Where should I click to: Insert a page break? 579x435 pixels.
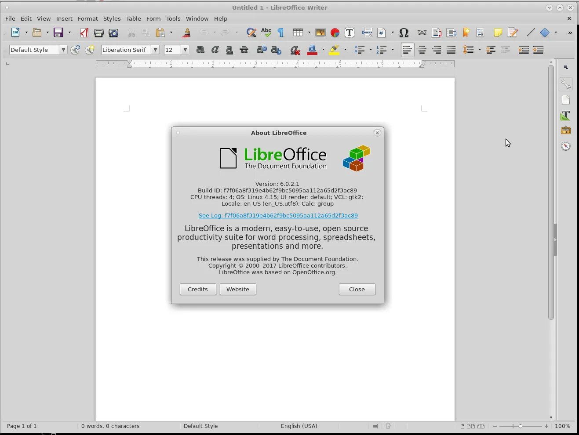click(367, 33)
